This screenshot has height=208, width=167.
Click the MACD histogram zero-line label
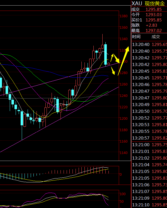coord(121,174)
